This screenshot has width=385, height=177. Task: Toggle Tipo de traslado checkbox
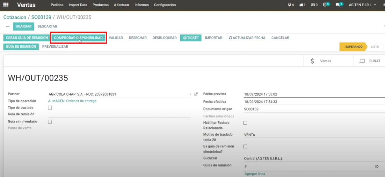coord(50,108)
